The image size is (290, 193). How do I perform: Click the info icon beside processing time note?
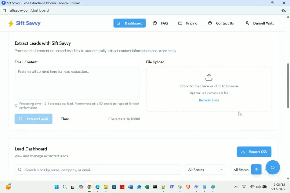(16, 106)
